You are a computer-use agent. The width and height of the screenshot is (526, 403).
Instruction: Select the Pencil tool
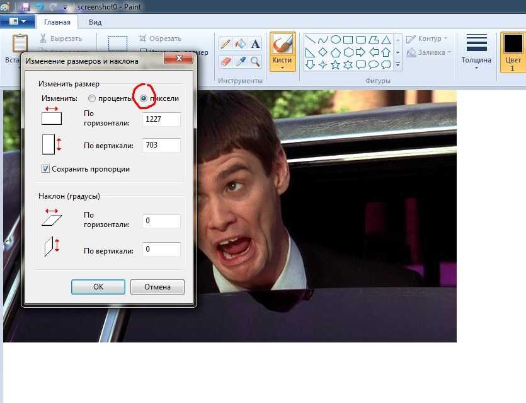click(226, 44)
